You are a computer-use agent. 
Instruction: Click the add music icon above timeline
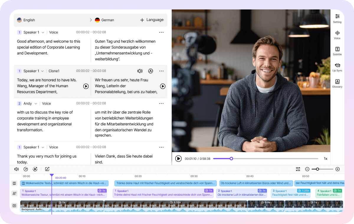click(47, 169)
